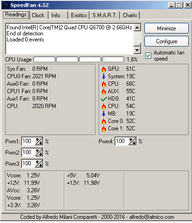Click the first CPU usage bar

44,60
